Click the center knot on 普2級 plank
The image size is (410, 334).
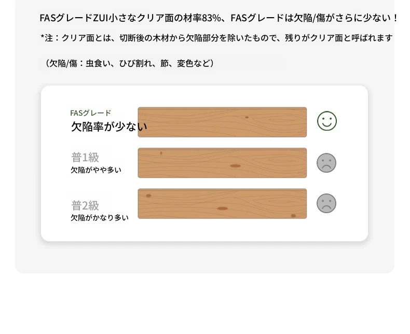[223, 208]
